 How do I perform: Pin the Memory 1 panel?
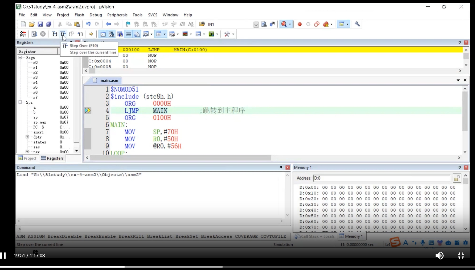460,167
